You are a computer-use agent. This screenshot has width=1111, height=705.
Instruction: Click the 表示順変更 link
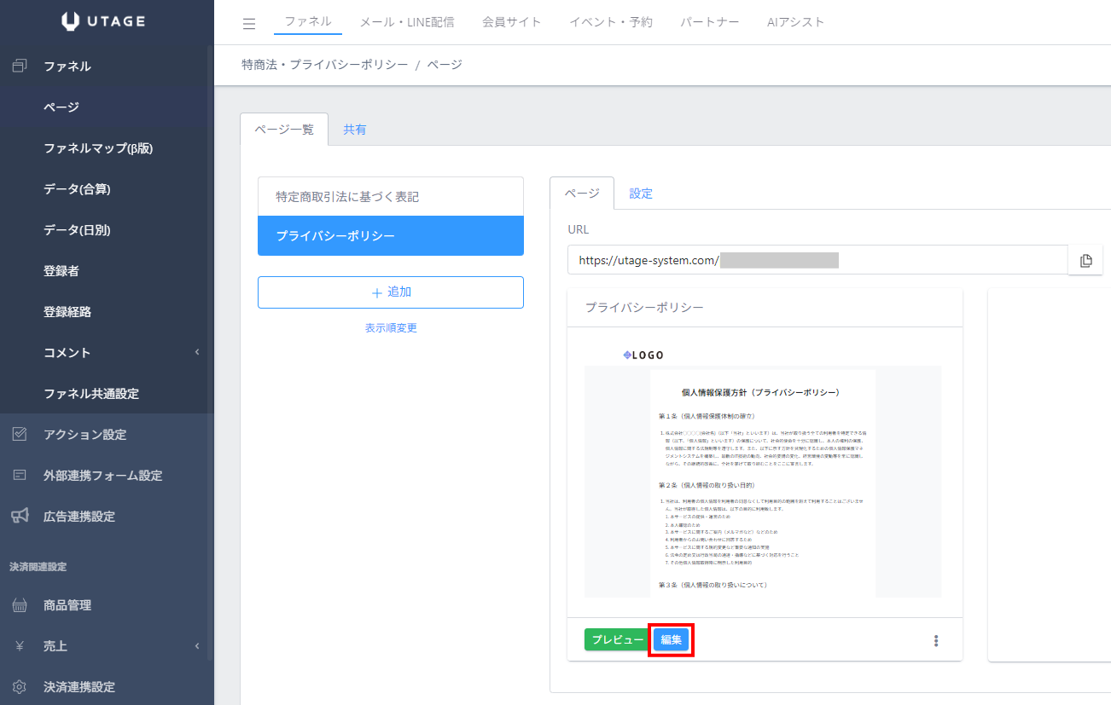[391, 327]
